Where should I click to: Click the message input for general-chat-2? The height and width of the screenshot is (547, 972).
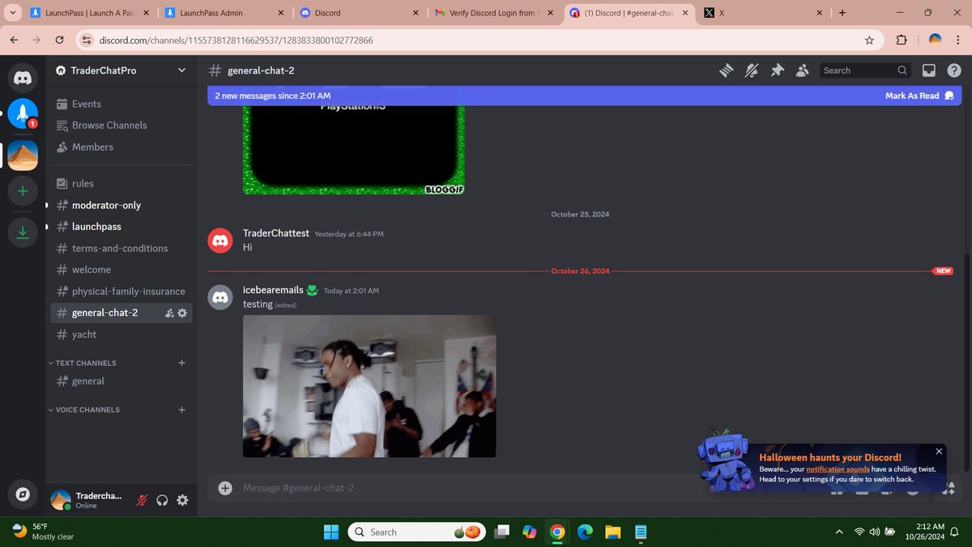click(x=405, y=488)
